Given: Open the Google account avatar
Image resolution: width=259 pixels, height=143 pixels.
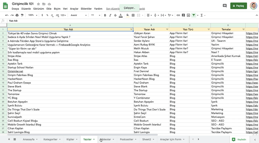Looking at the screenshot, I should (253, 6).
